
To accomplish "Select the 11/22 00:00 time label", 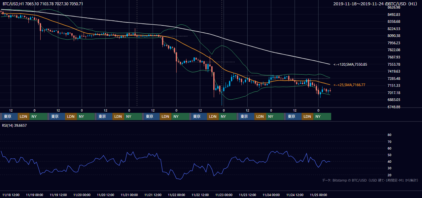I will (x=177, y=195).
